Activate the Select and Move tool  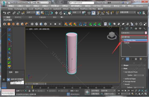pyautogui.click(x=56, y=13)
